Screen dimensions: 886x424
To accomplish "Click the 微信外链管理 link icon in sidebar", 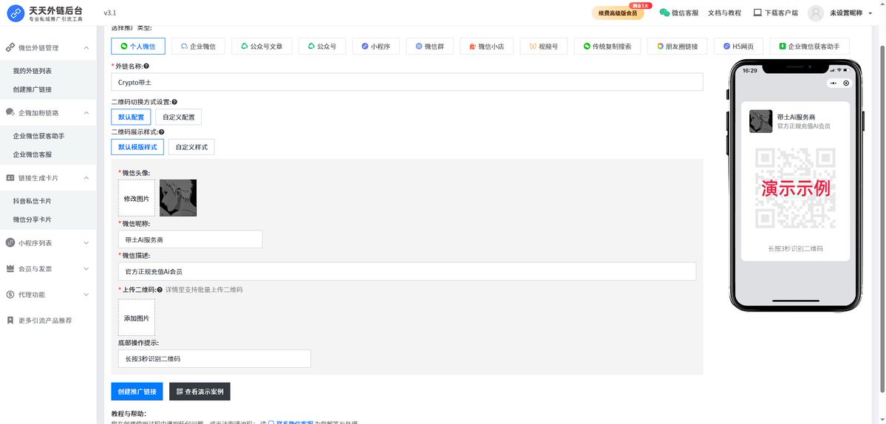I will point(10,48).
